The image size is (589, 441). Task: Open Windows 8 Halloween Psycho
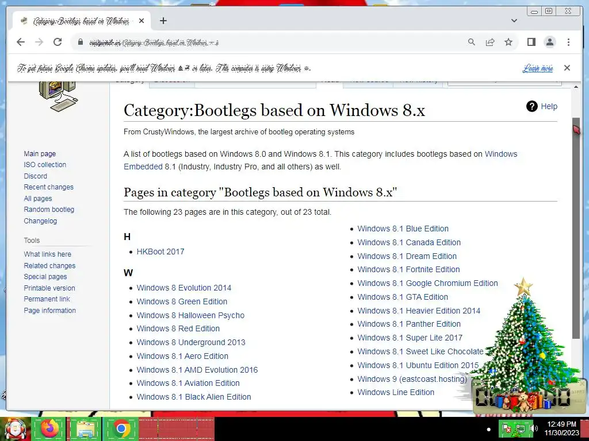coord(190,315)
